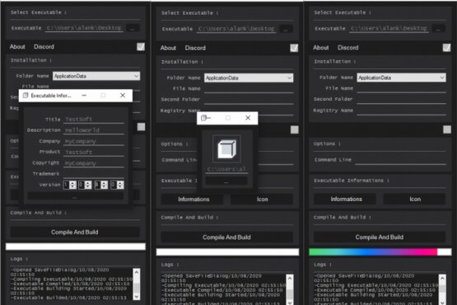Click Command Line field in right window
This screenshot has height=305, width=457.
[x=400, y=160]
